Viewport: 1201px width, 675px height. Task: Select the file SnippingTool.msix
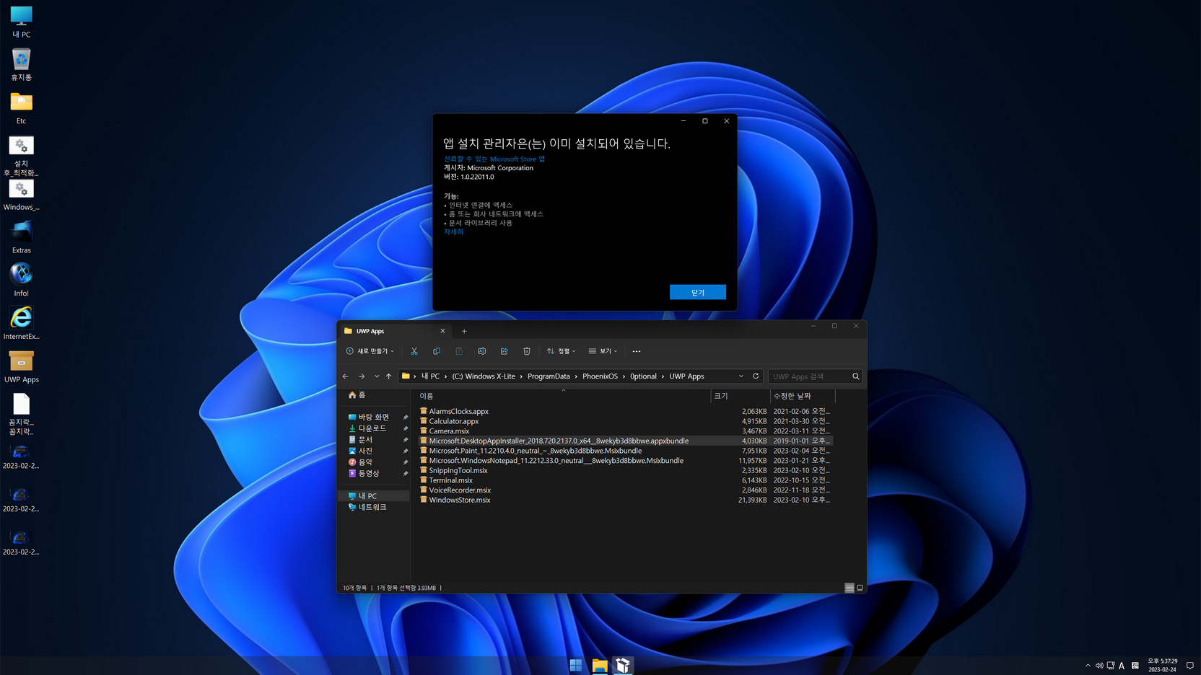[458, 470]
